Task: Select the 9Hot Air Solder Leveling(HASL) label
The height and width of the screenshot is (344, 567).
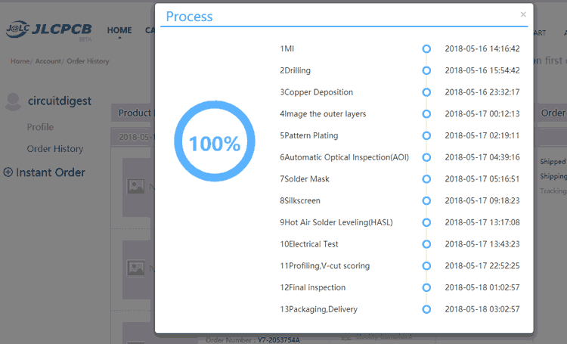Action: pyautogui.click(x=336, y=222)
